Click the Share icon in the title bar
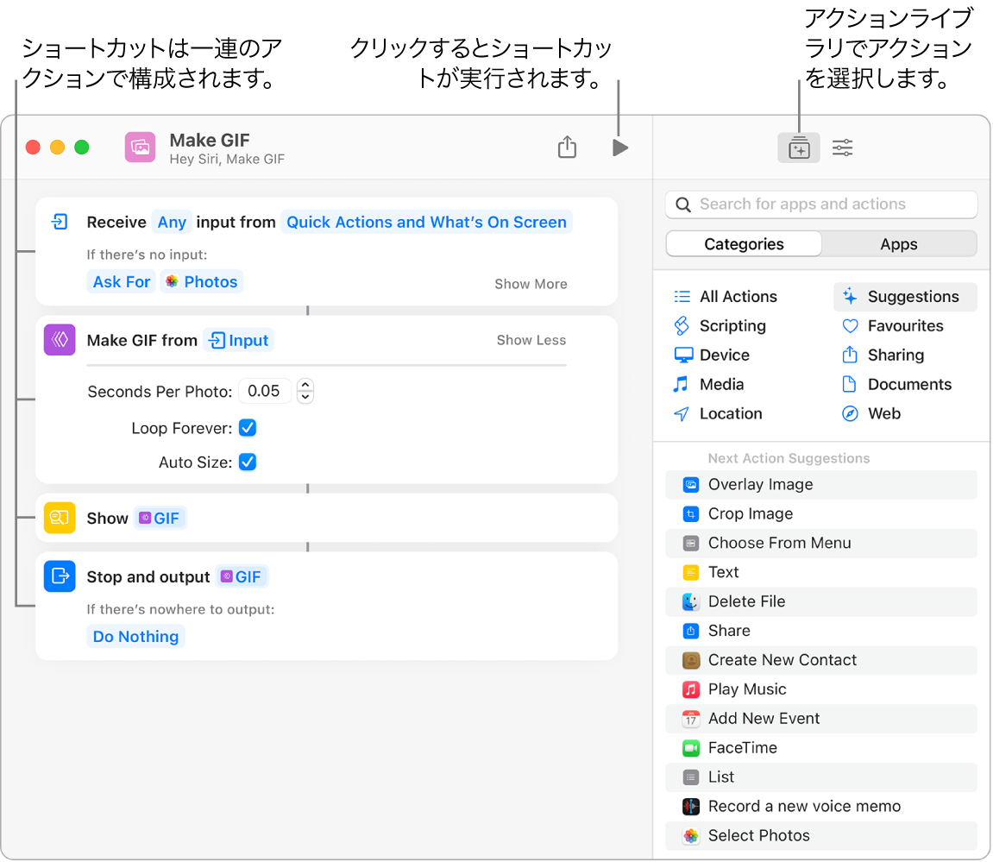This screenshot has height=862, width=993. 567,147
